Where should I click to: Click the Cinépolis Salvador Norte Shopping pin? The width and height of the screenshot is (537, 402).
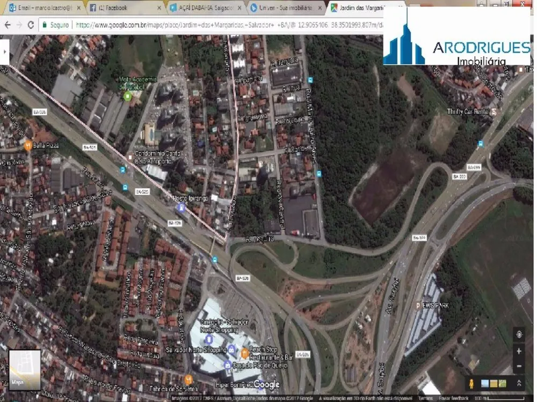[208, 340]
